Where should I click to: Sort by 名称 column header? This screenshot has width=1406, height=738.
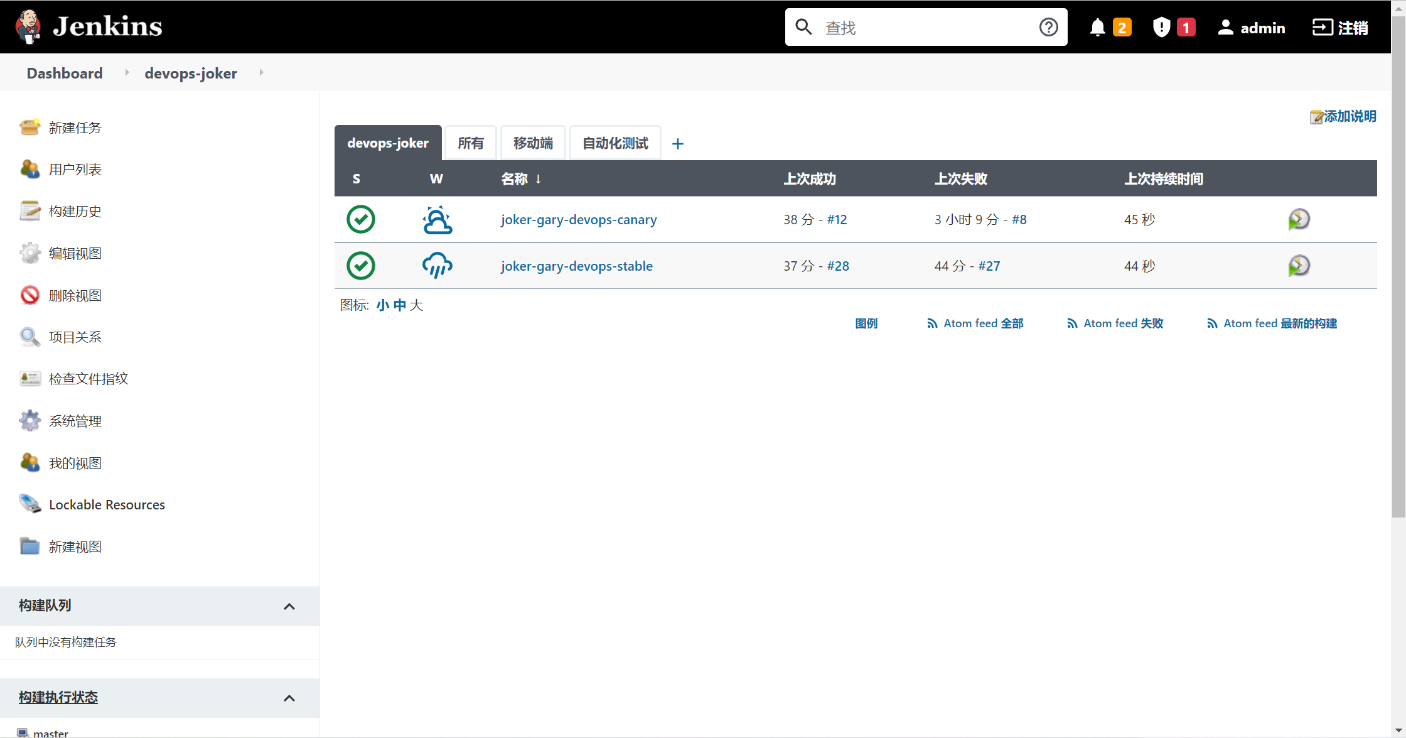click(521, 179)
